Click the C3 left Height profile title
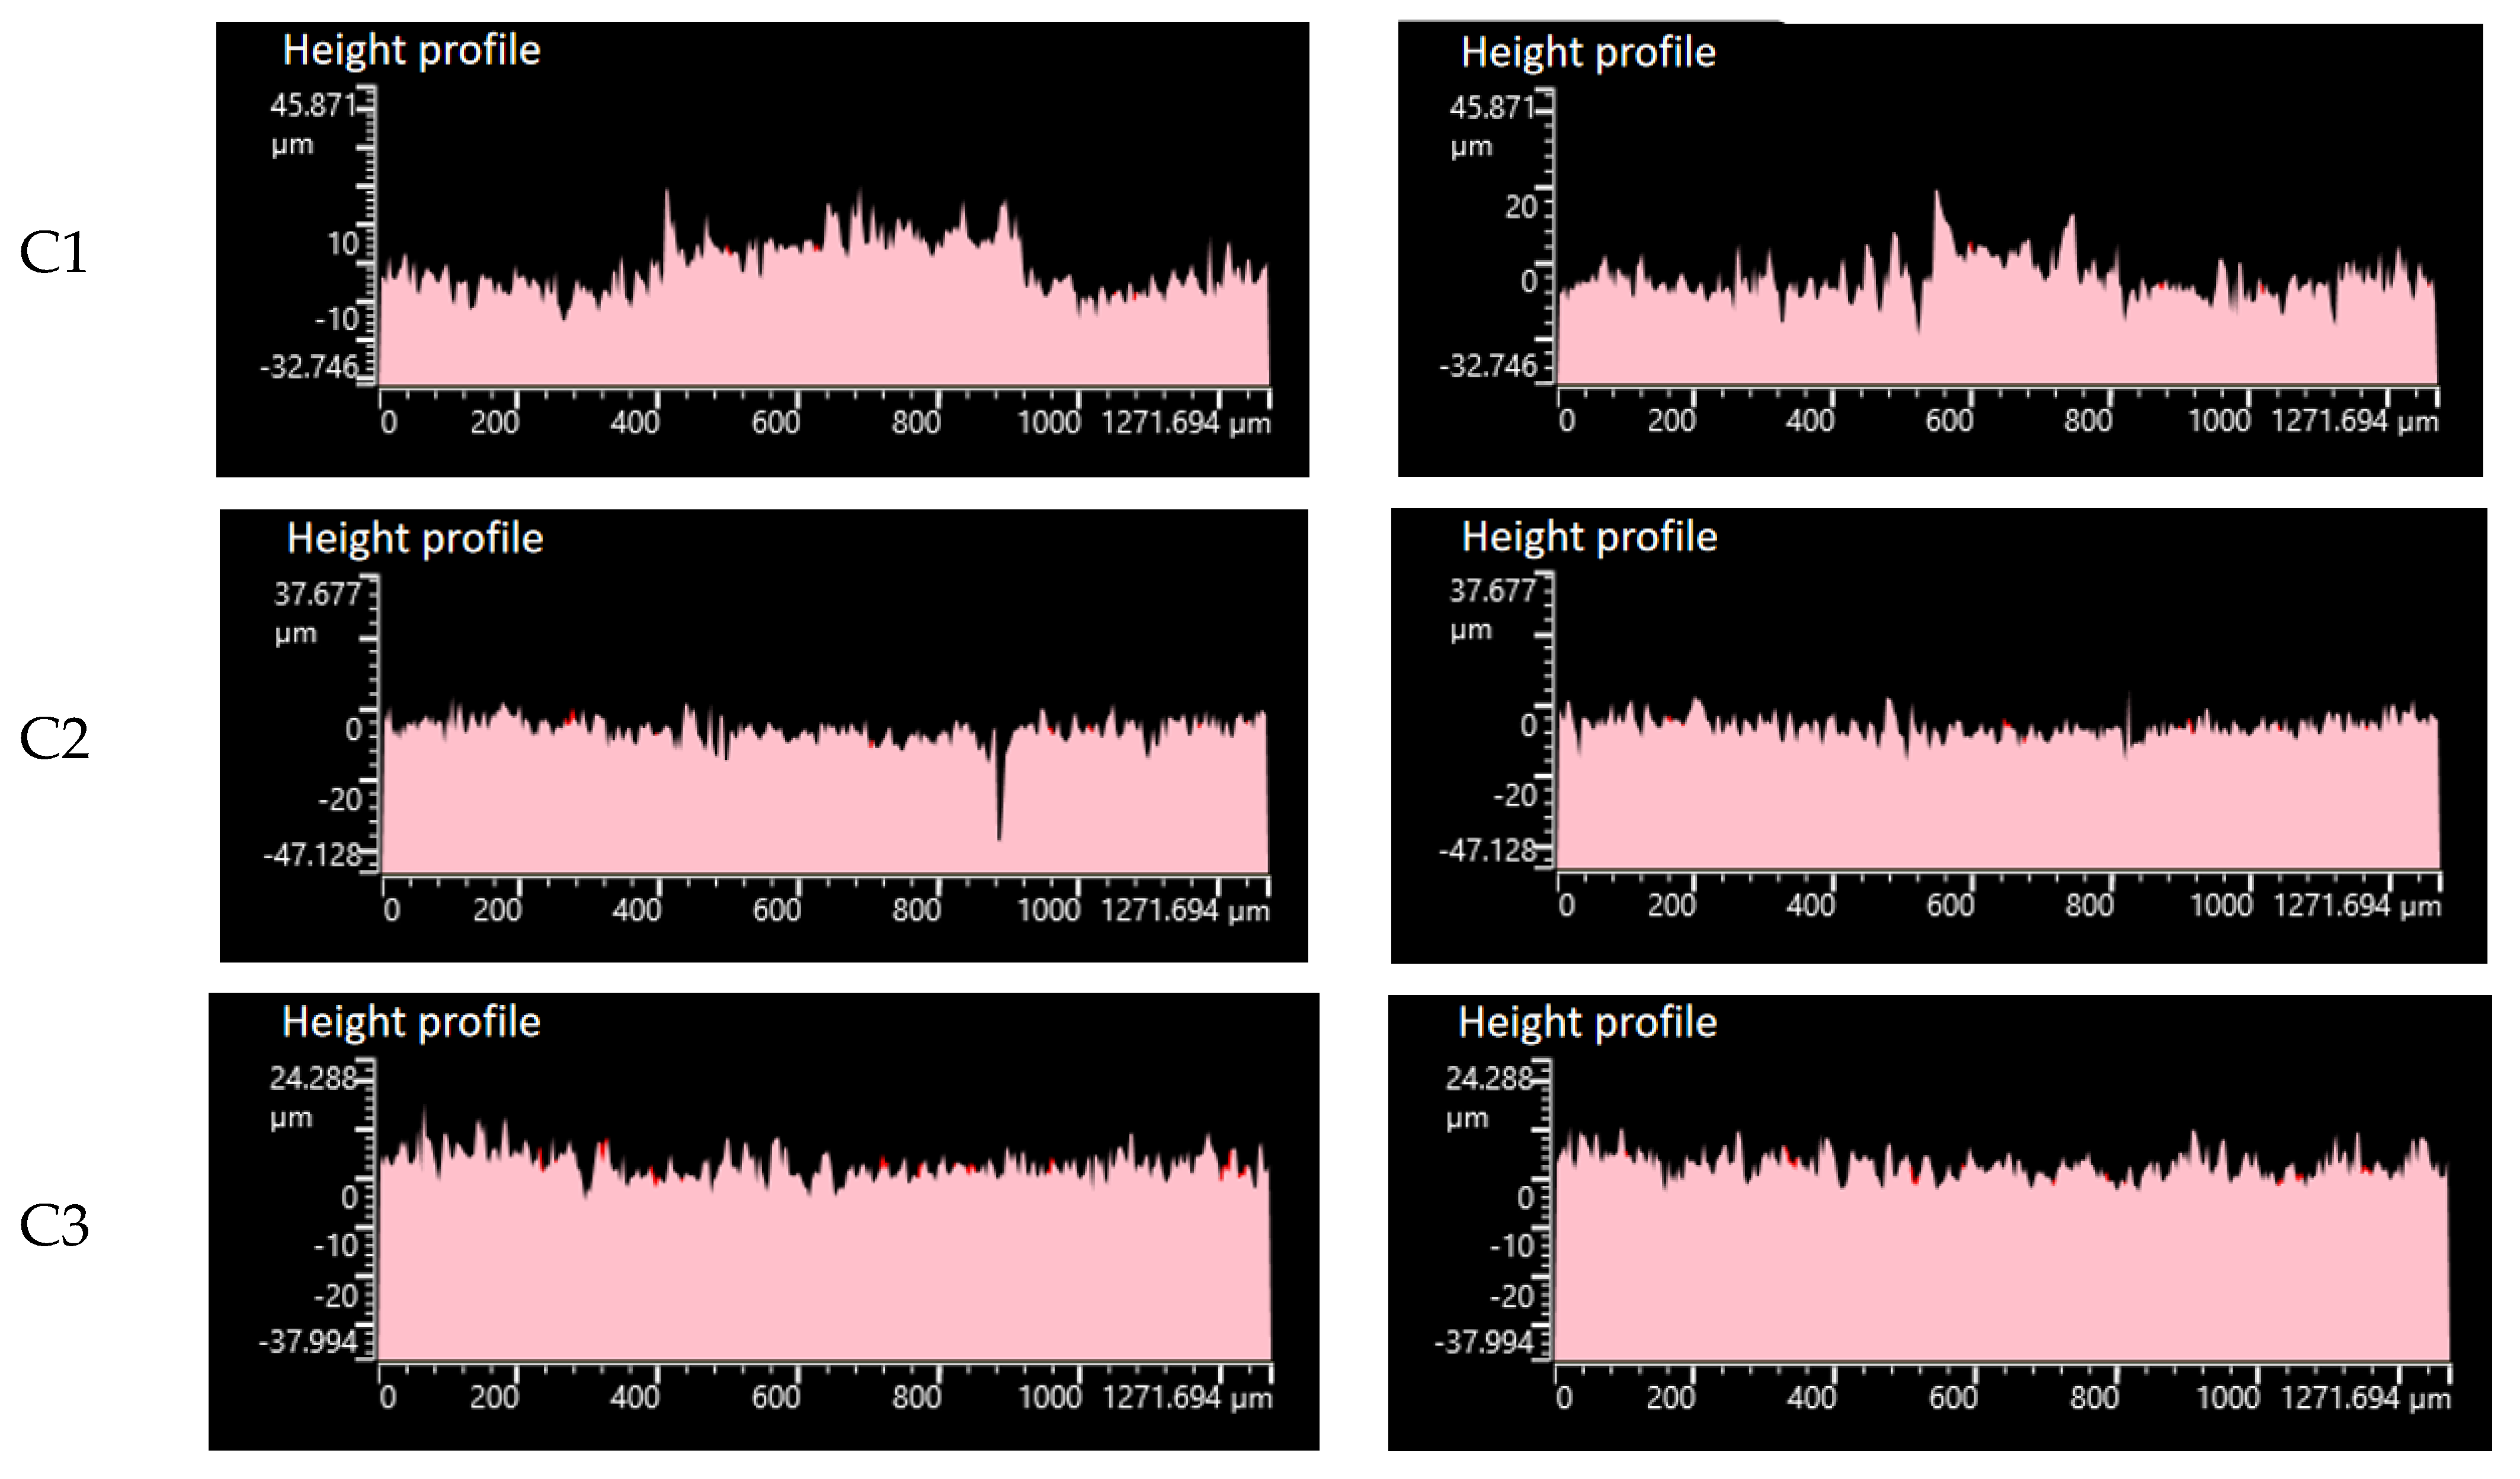The image size is (2520, 1479). coord(411,1022)
